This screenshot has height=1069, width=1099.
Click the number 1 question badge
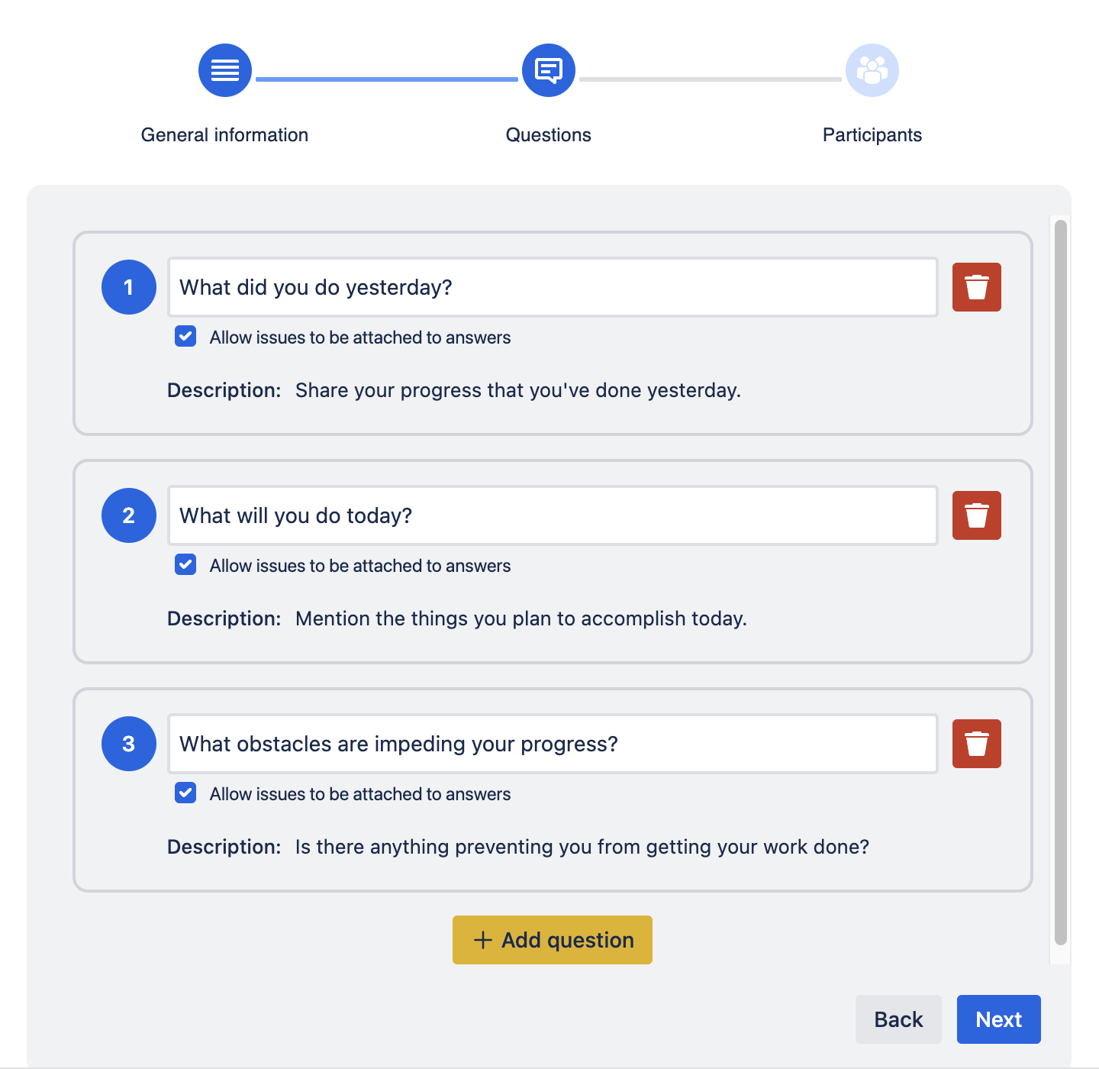(129, 287)
